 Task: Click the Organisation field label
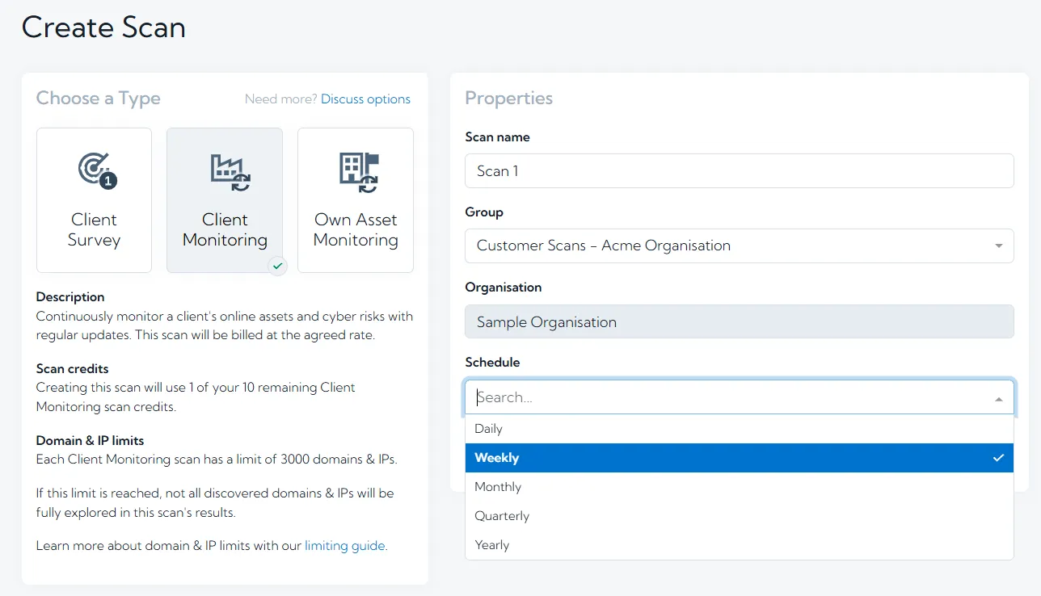coord(504,288)
